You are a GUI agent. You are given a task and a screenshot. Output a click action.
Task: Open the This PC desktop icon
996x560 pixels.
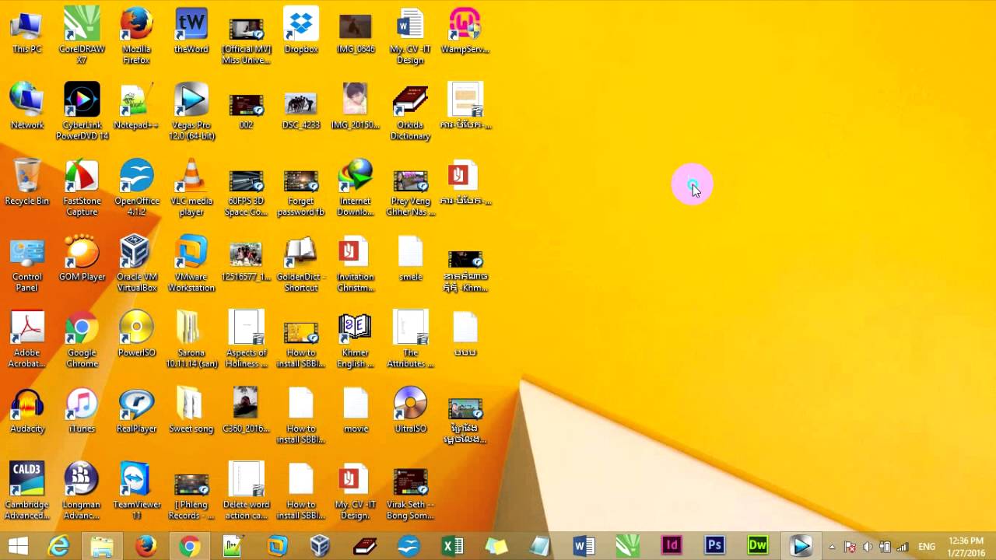[x=26, y=31]
